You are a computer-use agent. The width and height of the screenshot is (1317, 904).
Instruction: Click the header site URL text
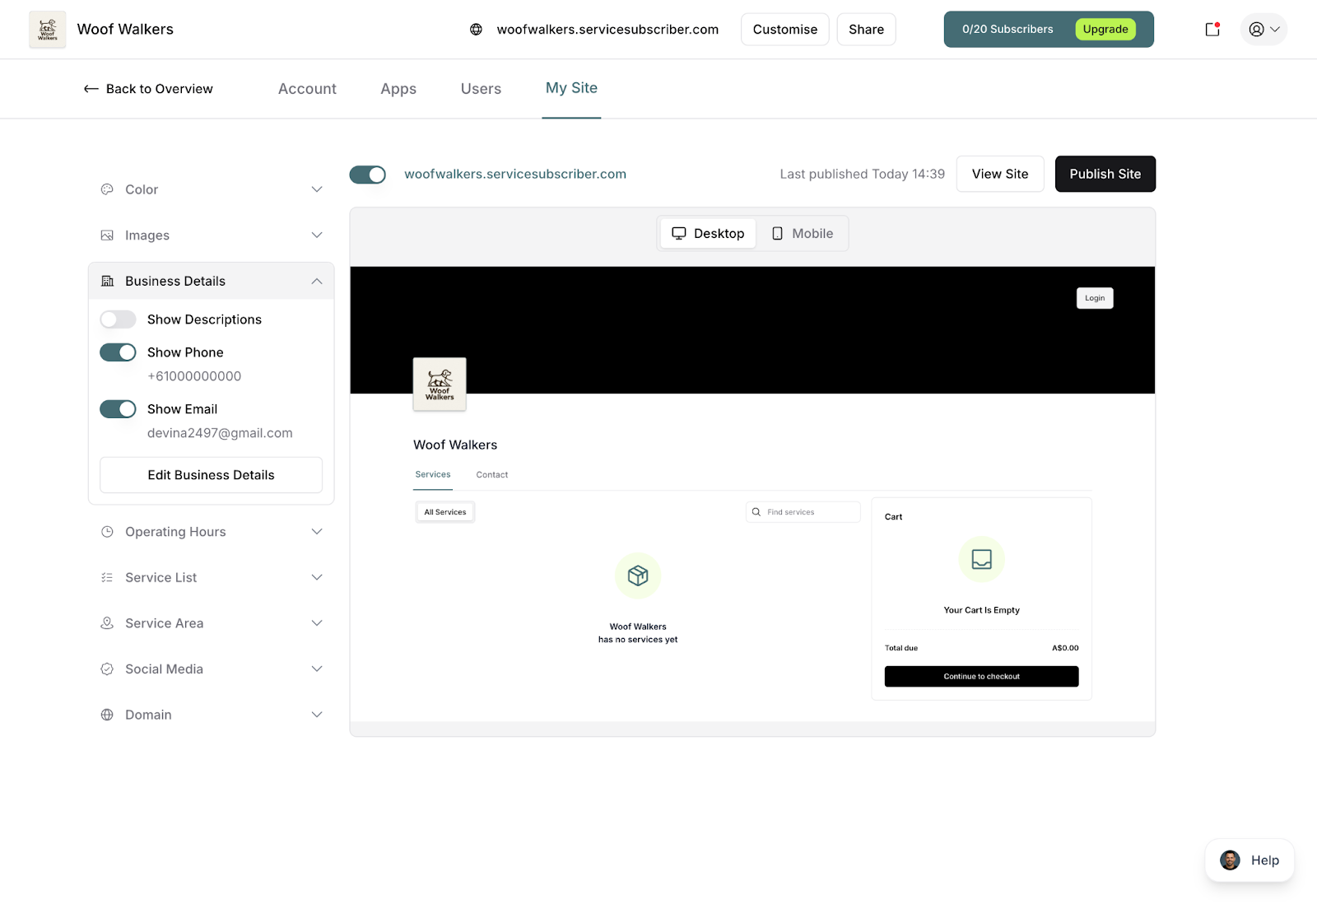pyautogui.click(x=607, y=30)
